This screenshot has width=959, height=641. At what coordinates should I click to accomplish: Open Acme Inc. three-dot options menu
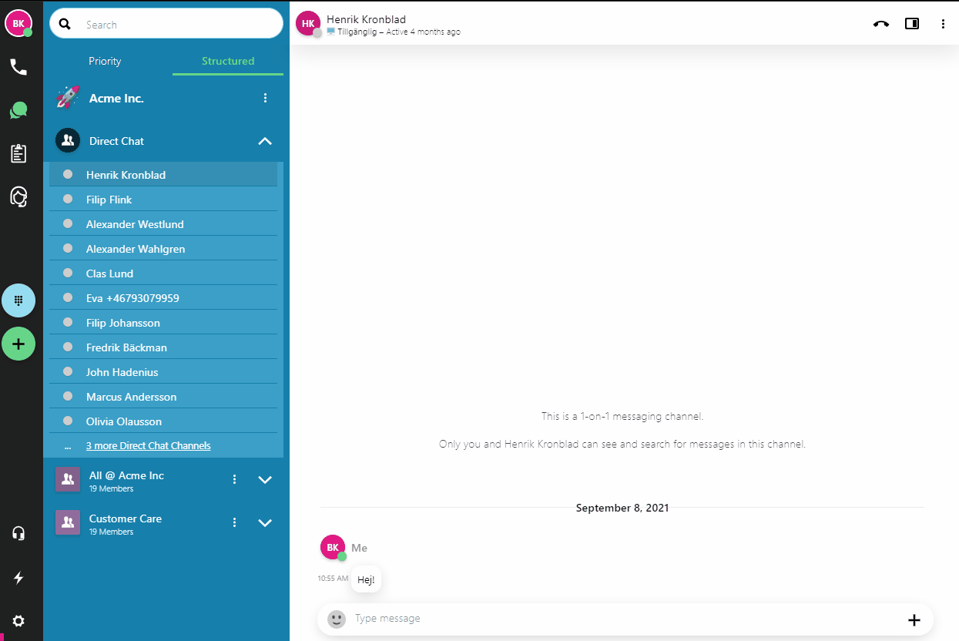click(x=265, y=98)
